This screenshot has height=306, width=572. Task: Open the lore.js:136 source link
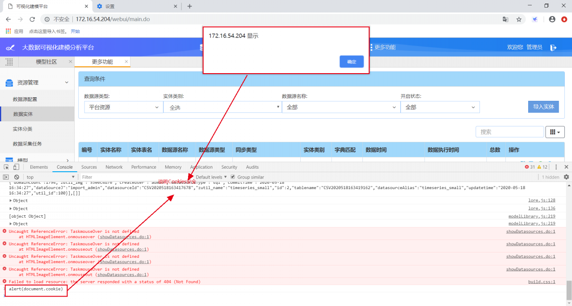[542, 208]
